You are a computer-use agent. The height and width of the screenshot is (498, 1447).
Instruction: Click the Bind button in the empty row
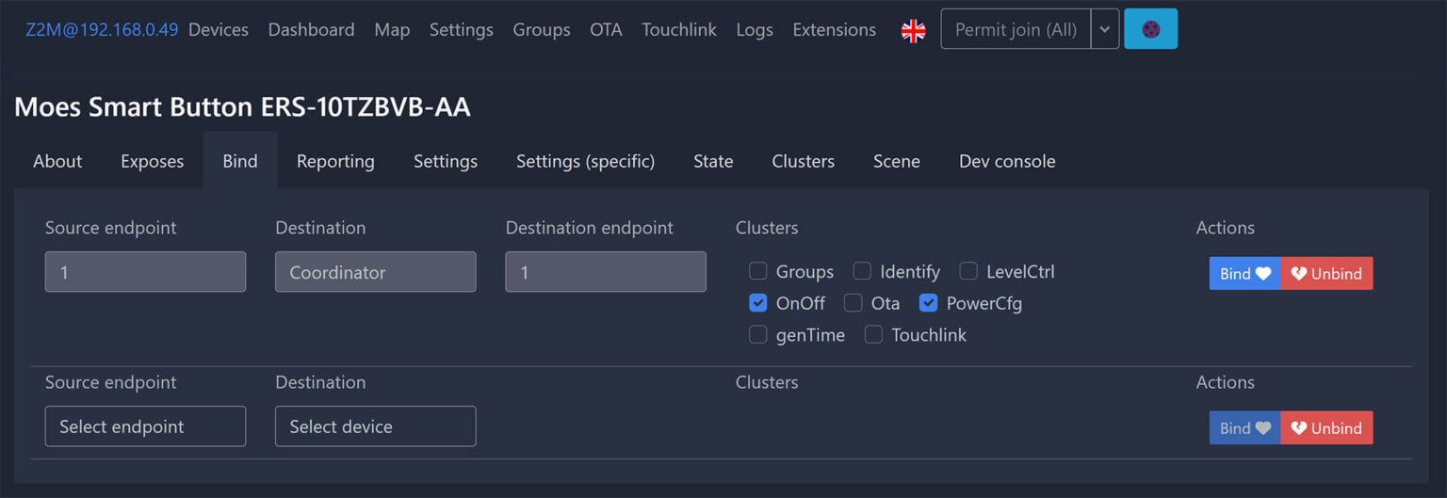coord(1244,428)
